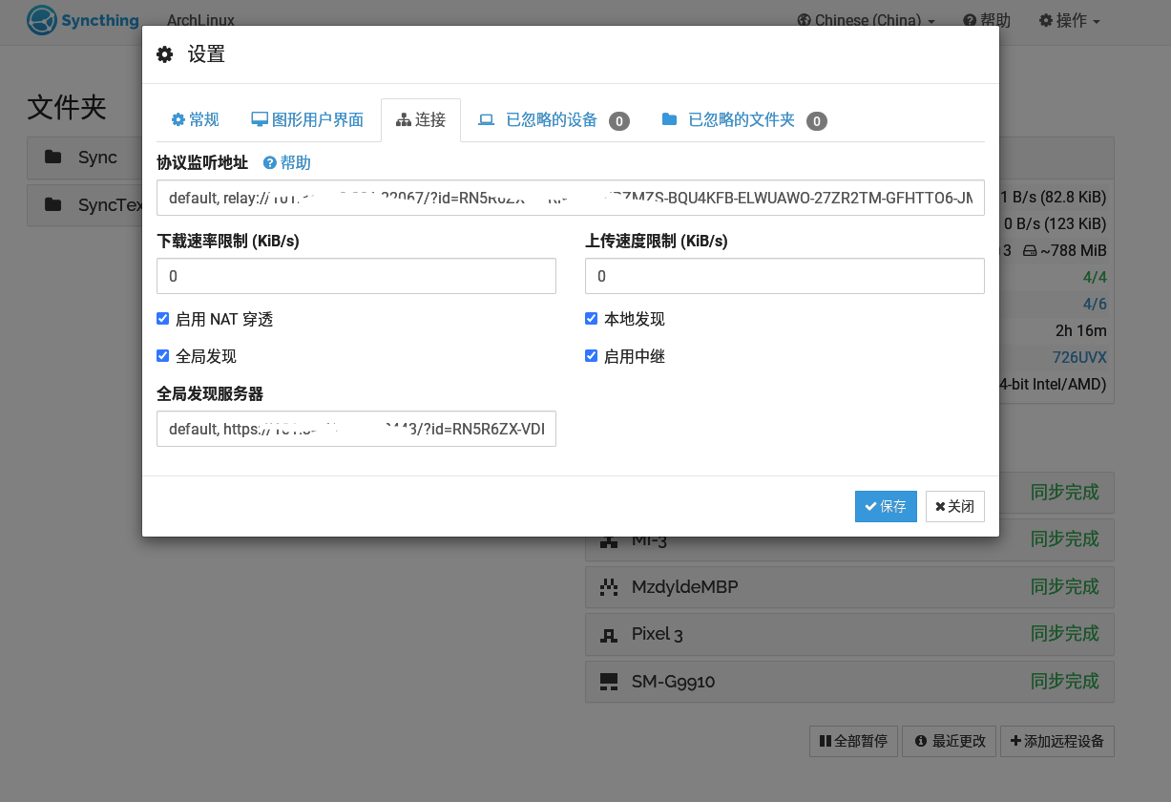1171x802 pixels.
Task: Open the 已忽略的文件夹 tab
Action: 743,119
